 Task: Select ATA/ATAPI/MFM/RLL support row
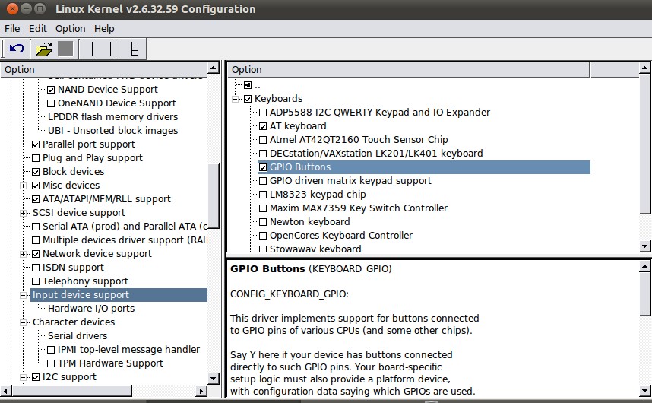point(106,199)
